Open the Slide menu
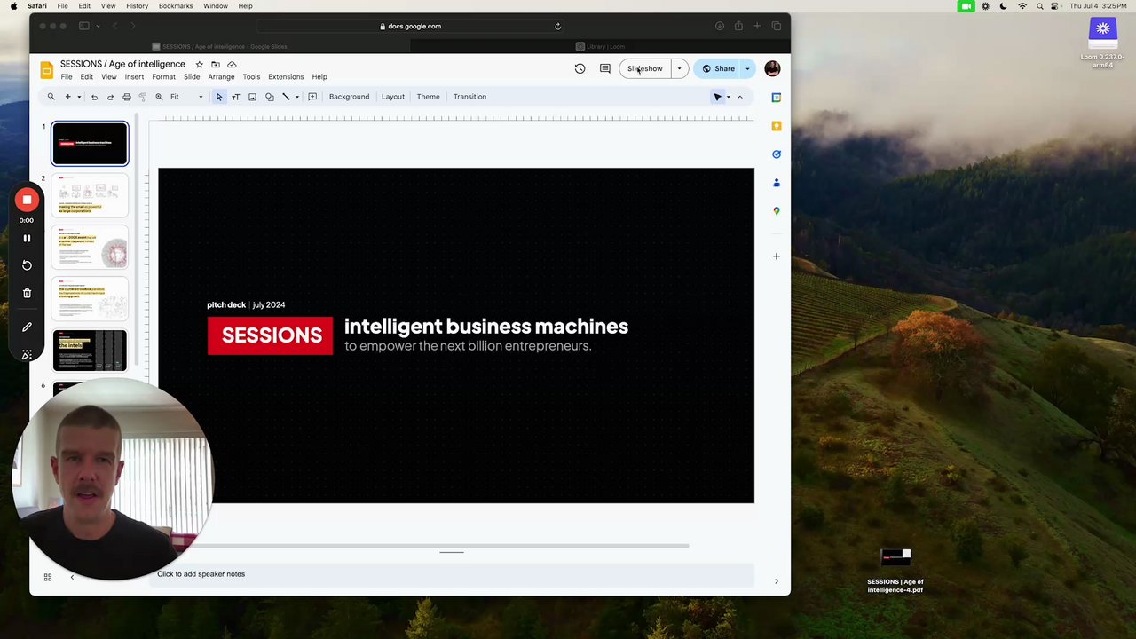Image resolution: width=1136 pixels, height=639 pixels. [x=192, y=77]
